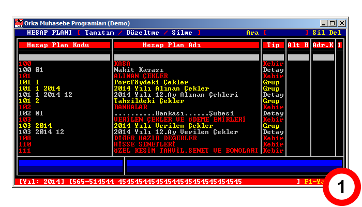Select code 103 2014 12
Screen dimensions: 362x207
(41, 132)
